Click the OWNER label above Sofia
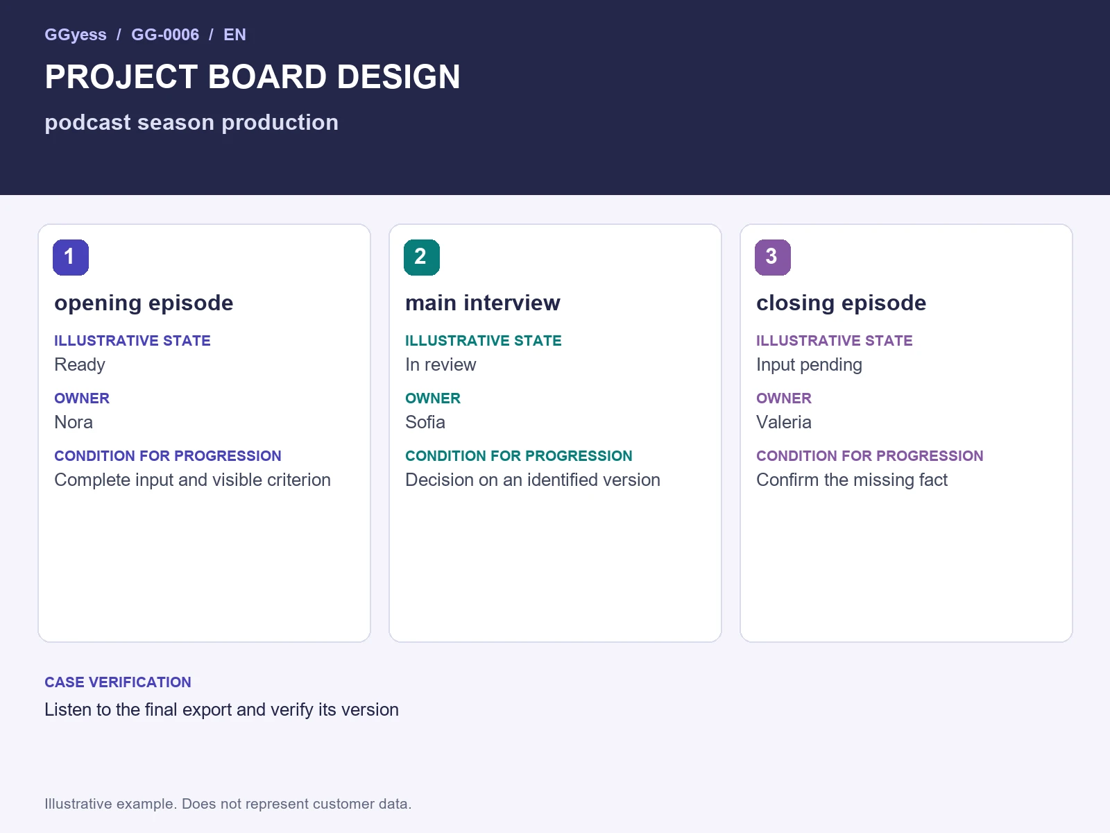This screenshot has height=833, width=1110. tap(433, 398)
